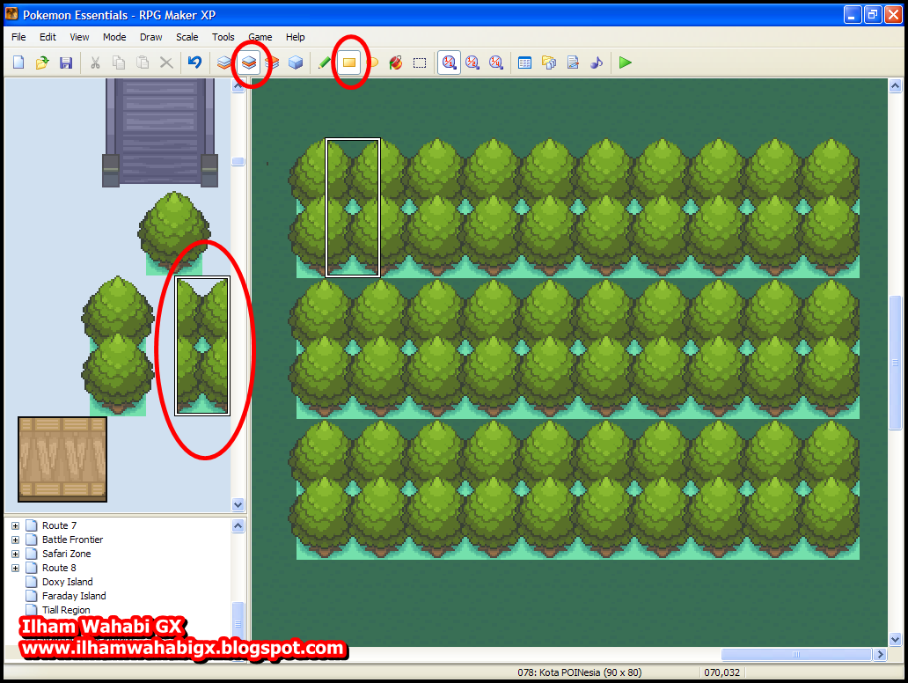
Task: Cut selection using the scissors icon
Action: click(x=95, y=62)
